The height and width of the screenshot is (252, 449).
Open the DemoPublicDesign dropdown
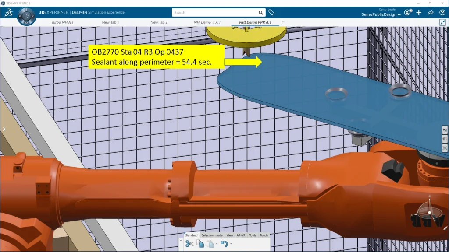[x=381, y=14]
